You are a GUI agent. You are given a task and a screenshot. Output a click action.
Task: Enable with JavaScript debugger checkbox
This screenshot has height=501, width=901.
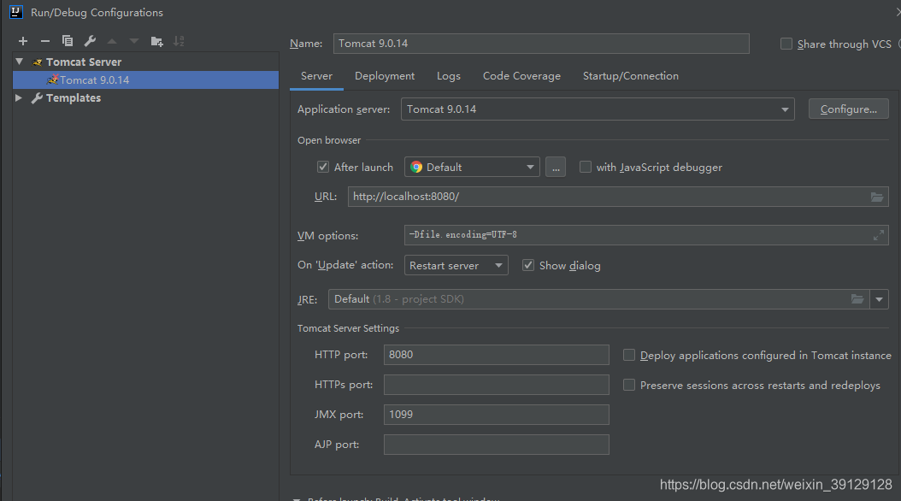(x=585, y=168)
